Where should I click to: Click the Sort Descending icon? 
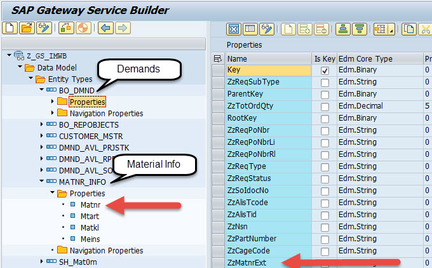(x=360, y=29)
